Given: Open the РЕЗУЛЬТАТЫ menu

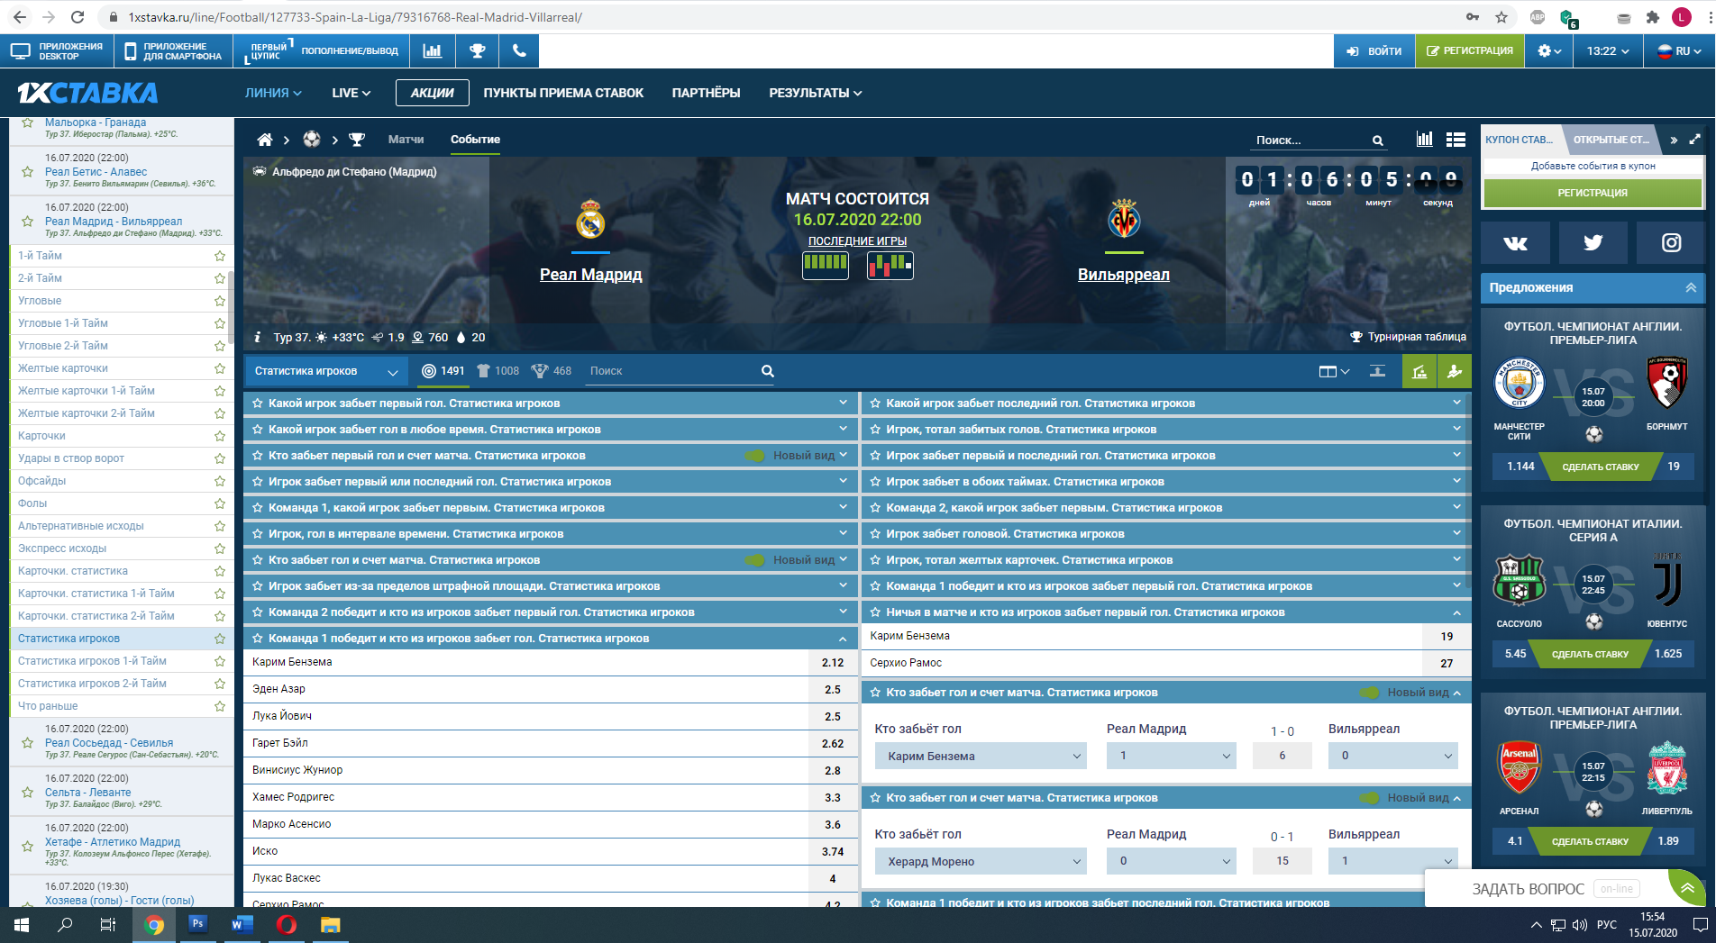Looking at the screenshot, I should tap(815, 93).
